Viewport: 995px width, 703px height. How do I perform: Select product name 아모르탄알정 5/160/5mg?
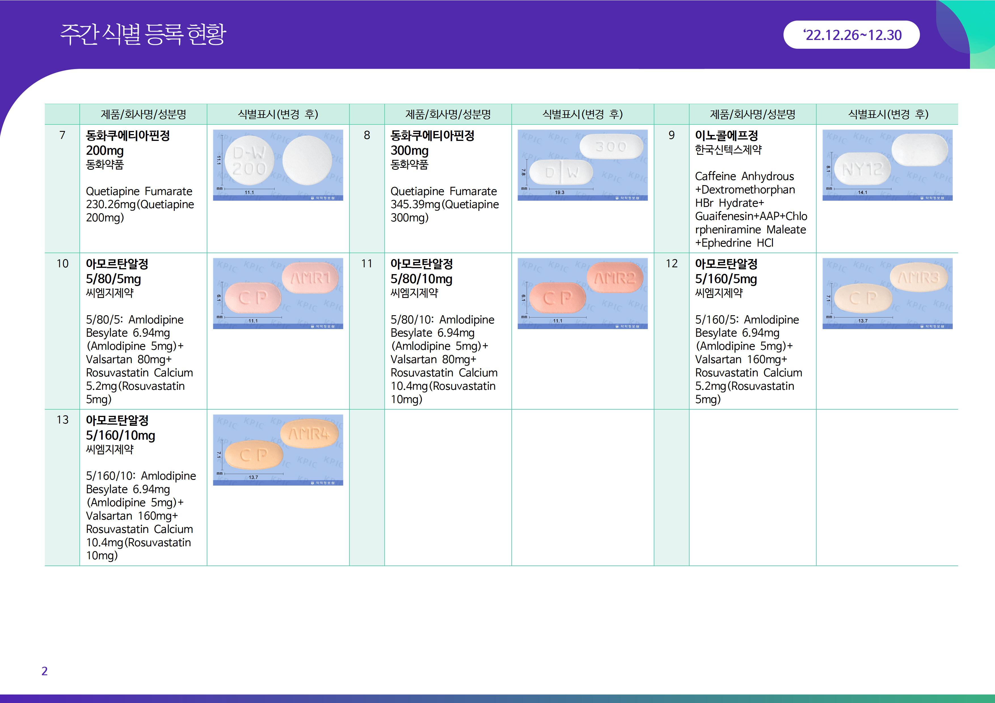pyautogui.click(x=726, y=271)
